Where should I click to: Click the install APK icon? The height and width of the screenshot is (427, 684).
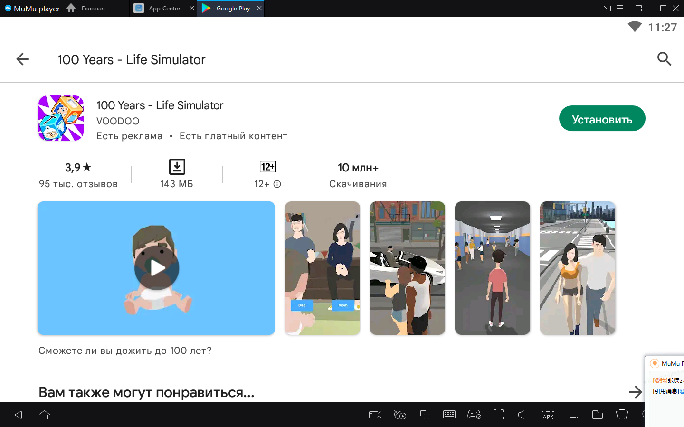click(x=548, y=415)
